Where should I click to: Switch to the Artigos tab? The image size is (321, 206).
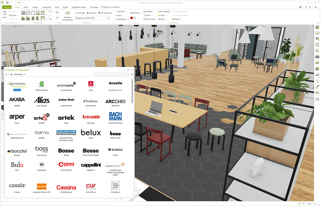click(x=35, y=7)
